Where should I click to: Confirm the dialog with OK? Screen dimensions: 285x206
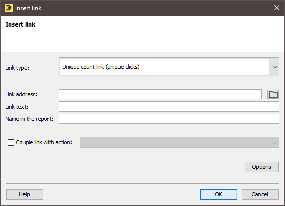(x=219, y=194)
